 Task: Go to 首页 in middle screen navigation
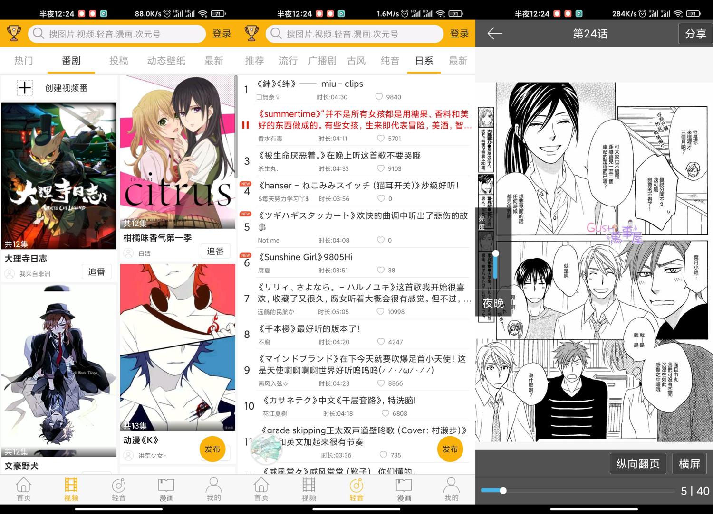(261, 489)
